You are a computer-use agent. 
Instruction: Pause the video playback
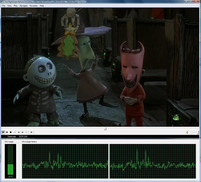(7, 132)
